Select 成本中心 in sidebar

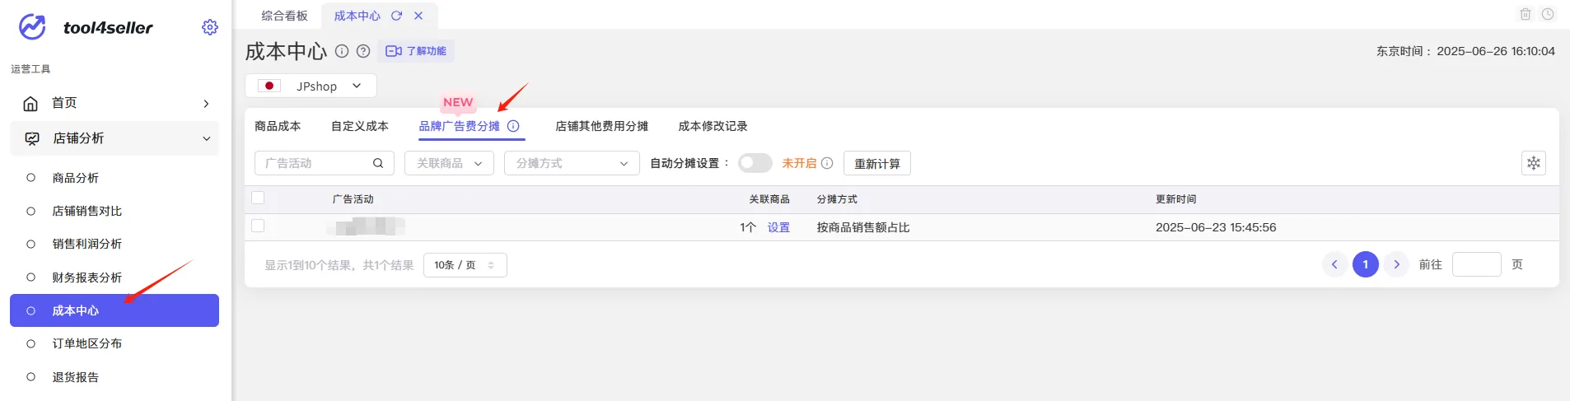click(114, 310)
